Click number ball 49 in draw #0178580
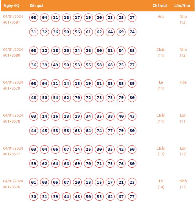 (56, 65)
